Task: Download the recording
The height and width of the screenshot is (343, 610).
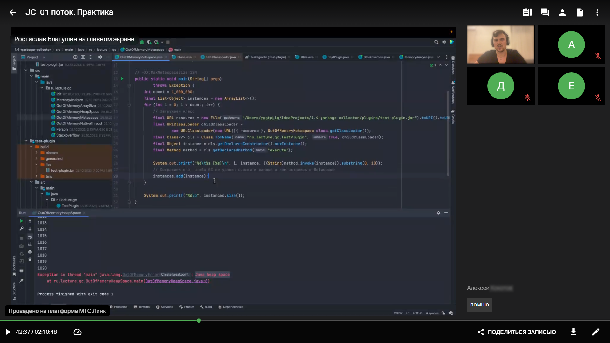Action: [x=573, y=332]
